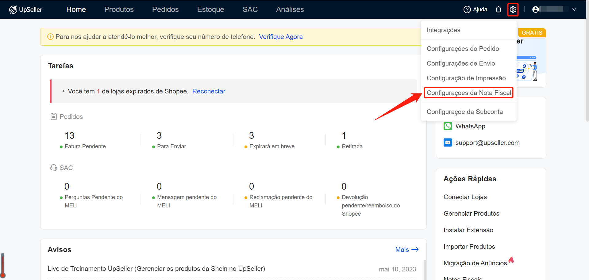Open the Ajuda help icon
Viewport: 589px width, 280px height.
point(467,9)
